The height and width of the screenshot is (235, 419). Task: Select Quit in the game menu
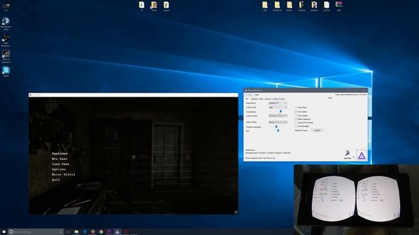[56, 180]
